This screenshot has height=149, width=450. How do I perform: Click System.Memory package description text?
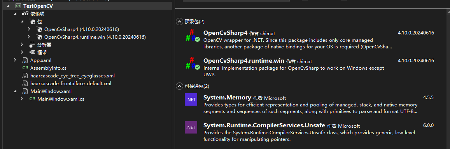coord(310,108)
